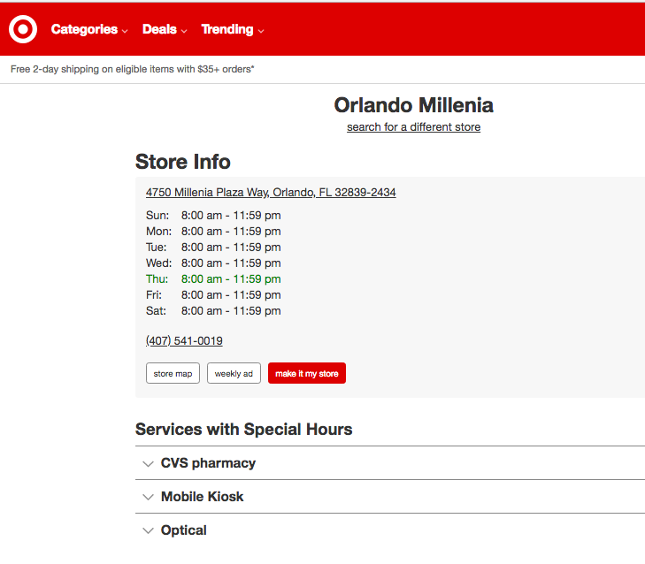
Task: Open the Categories menu
Action: click(89, 29)
